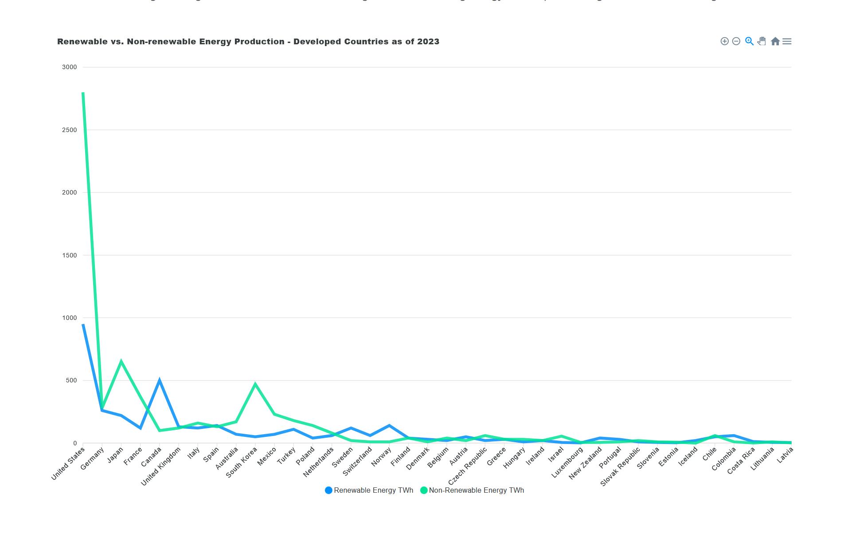The width and height of the screenshot is (844, 545).
Task: Click the United States x-axis label
Action: (x=68, y=463)
